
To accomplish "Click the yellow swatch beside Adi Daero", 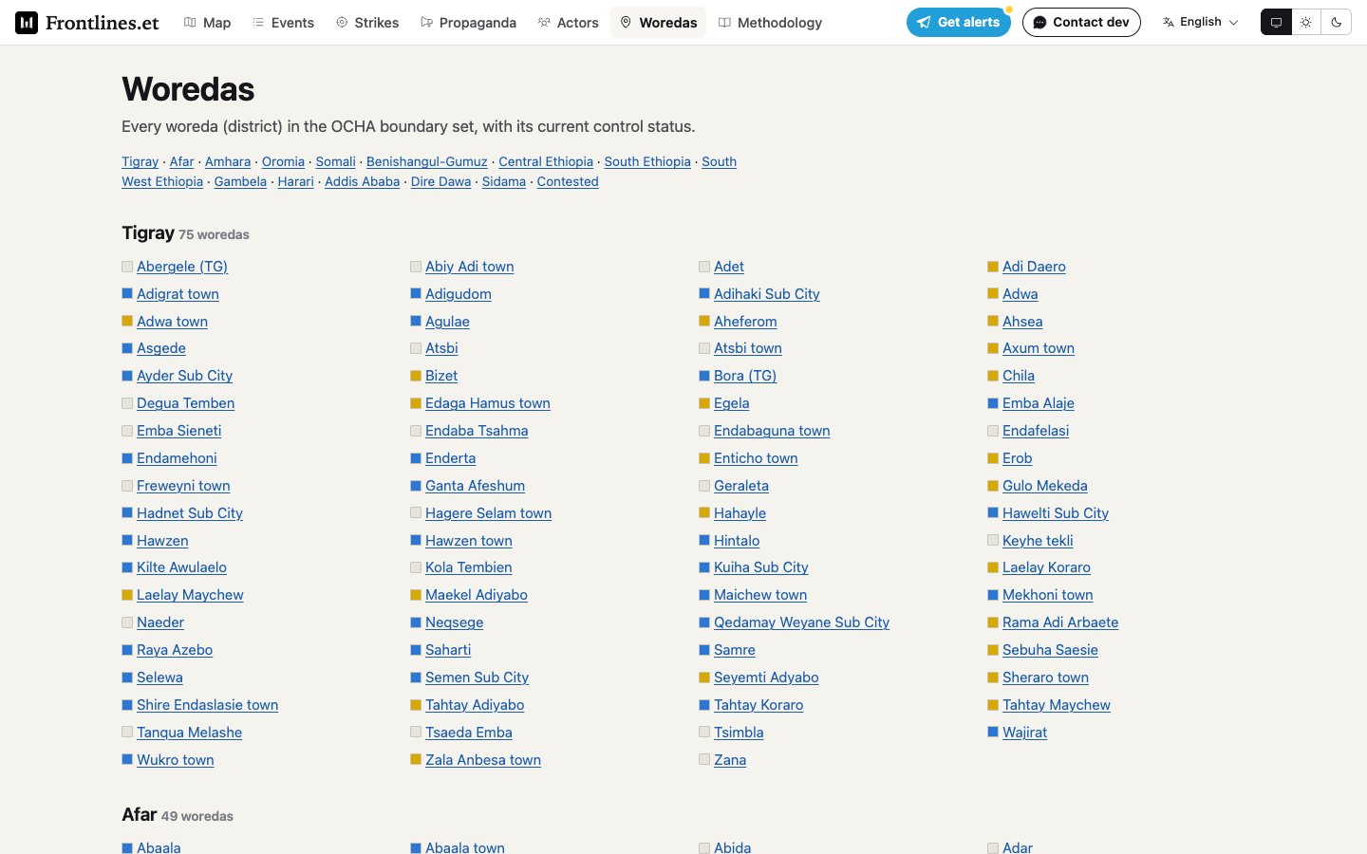I will (x=993, y=267).
